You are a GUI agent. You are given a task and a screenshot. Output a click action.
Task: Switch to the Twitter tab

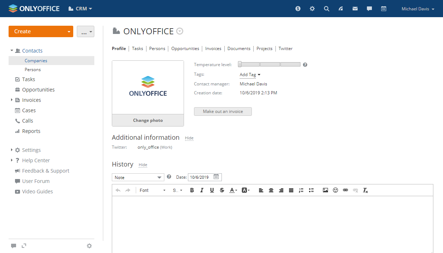[285, 49]
